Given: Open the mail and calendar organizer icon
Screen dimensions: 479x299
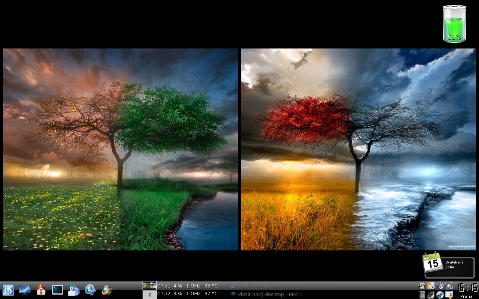Looking at the screenshot, I should 74,290.
